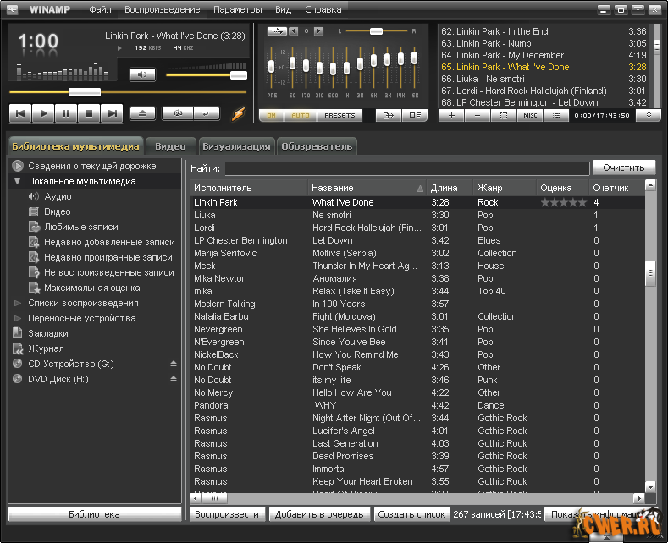Toggle the equalizer ON button
The image size is (668, 543).
click(x=271, y=115)
